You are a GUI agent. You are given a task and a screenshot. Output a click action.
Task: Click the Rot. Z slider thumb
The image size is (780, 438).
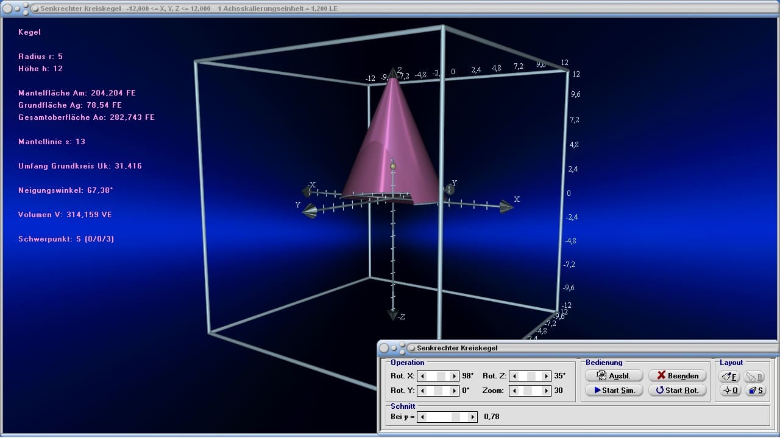531,376
